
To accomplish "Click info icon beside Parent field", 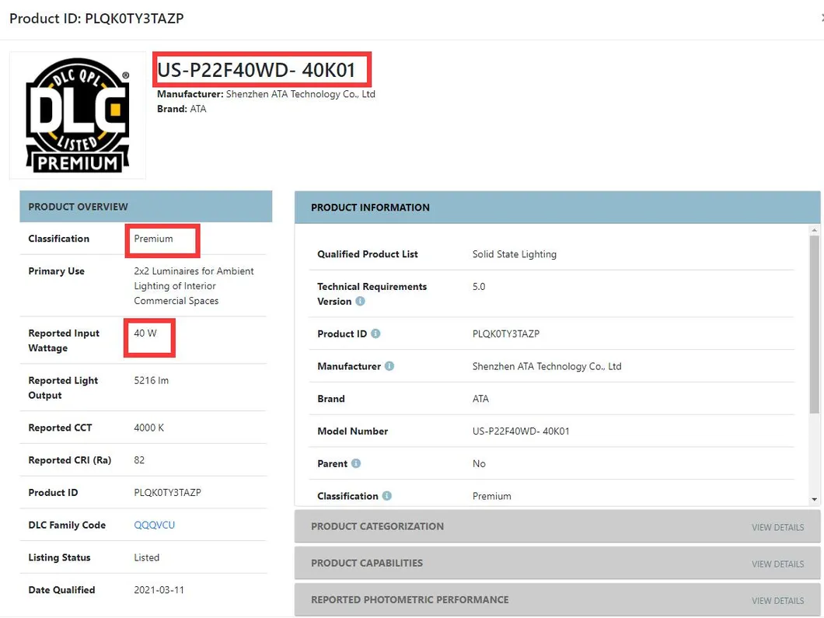I will pos(356,463).
